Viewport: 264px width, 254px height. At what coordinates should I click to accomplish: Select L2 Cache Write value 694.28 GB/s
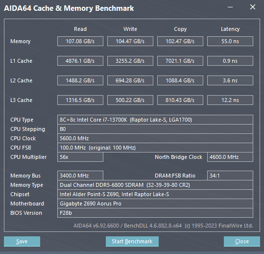[x=130, y=80]
